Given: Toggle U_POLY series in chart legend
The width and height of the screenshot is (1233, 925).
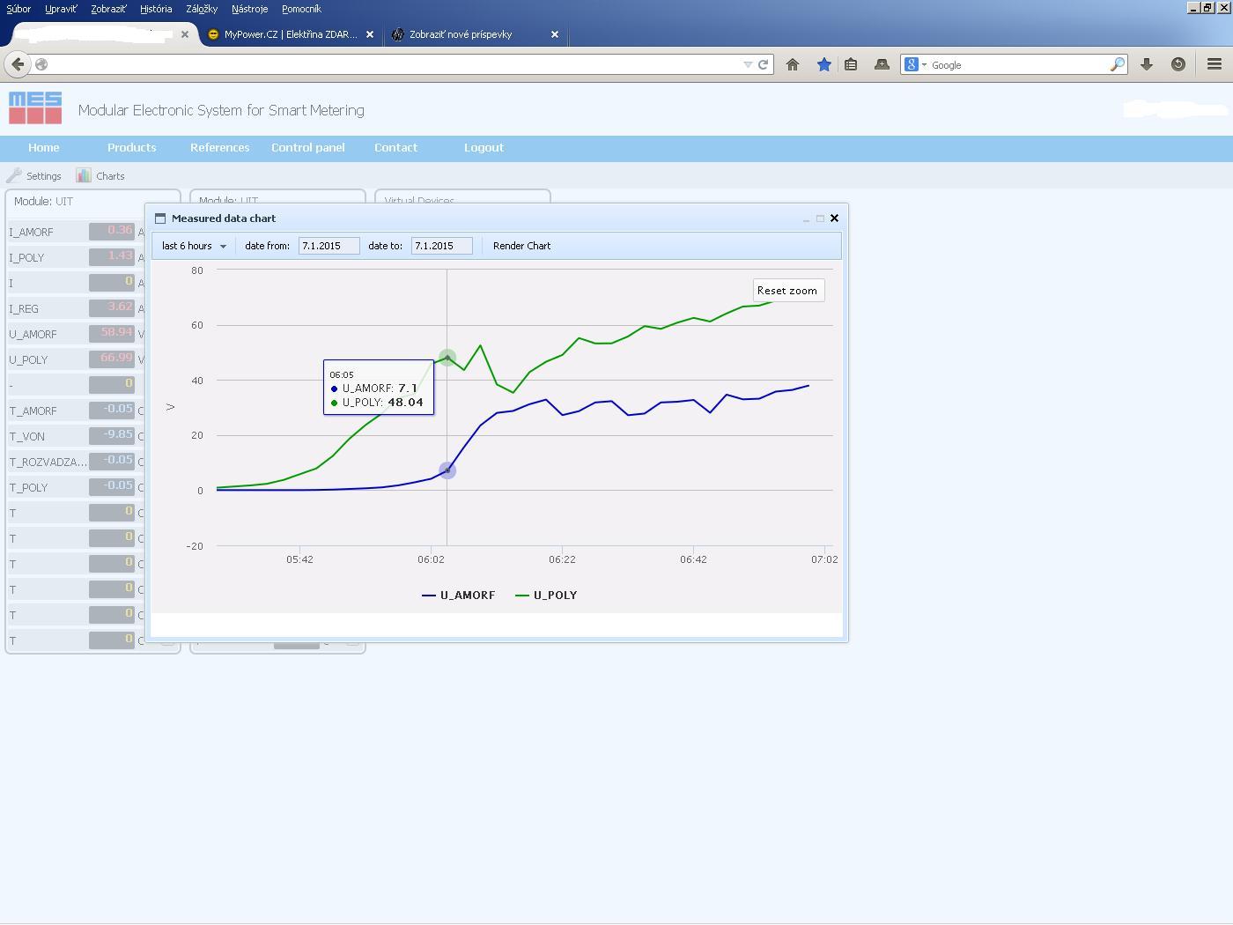Looking at the screenshot, I should click(546, 596).
